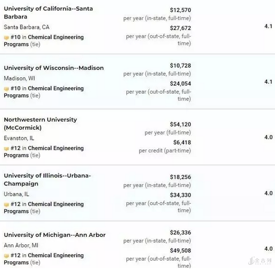The width and height of the screenshot is (275, 269).
Task: Click Chemical Engineering Programs link under Michigan
Action: (56, 256)
